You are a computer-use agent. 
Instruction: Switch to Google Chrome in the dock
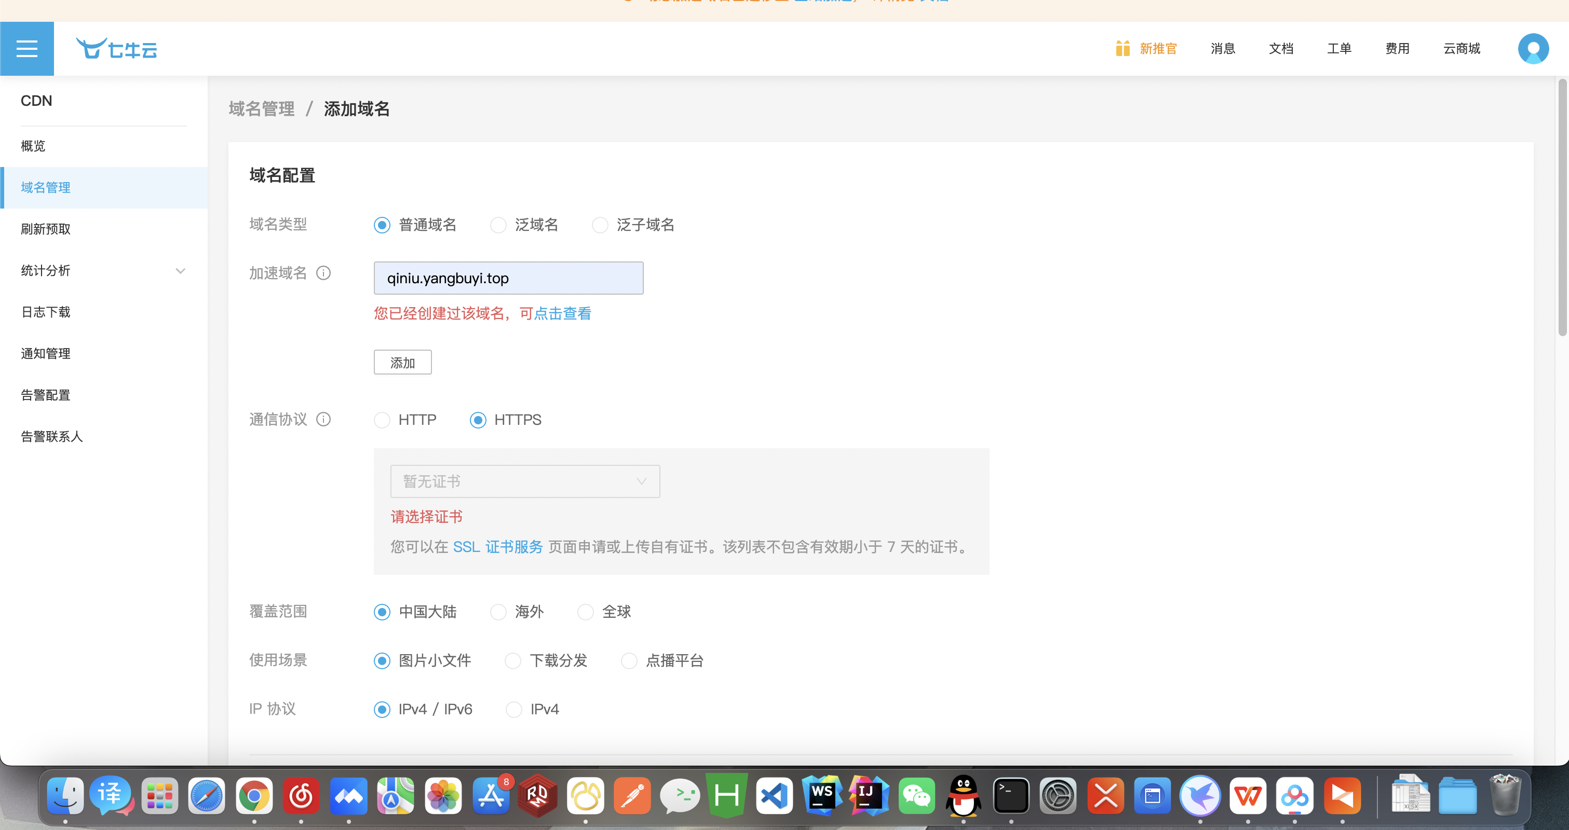click(x=254, y=795)
